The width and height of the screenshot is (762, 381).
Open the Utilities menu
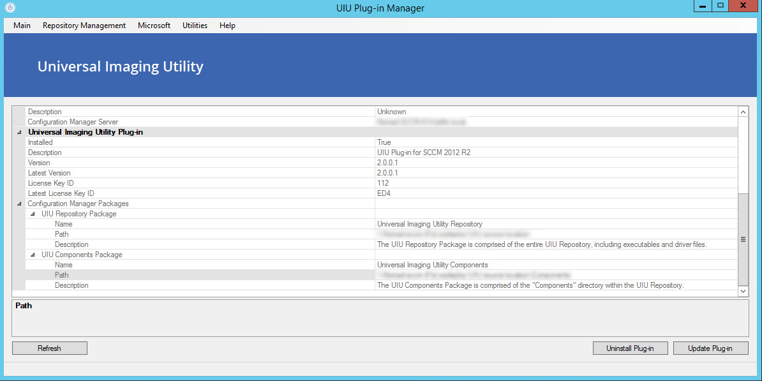click(195, 26)
